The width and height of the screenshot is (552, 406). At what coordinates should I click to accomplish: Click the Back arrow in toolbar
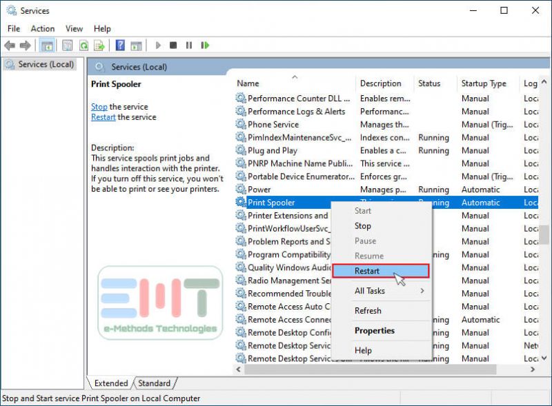tap(10, 45)
